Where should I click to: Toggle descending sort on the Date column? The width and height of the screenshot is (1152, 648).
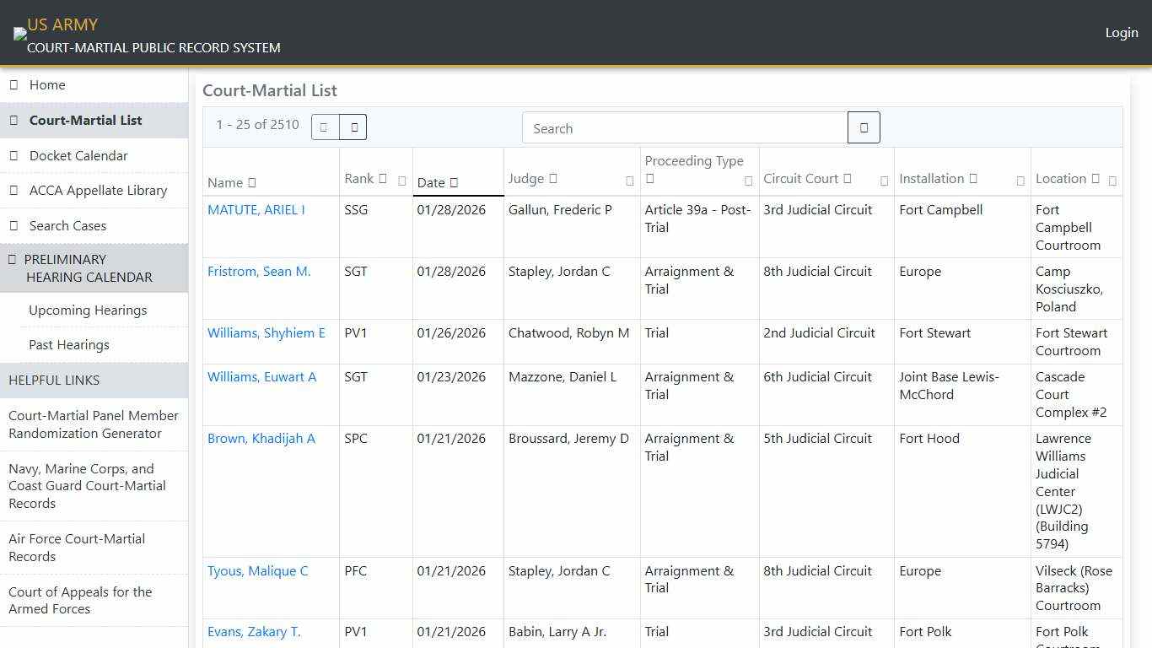pos(455,182)
